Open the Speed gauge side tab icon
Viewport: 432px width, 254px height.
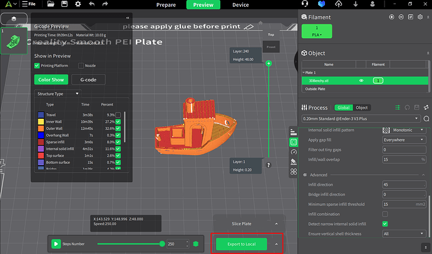(294, 152)
